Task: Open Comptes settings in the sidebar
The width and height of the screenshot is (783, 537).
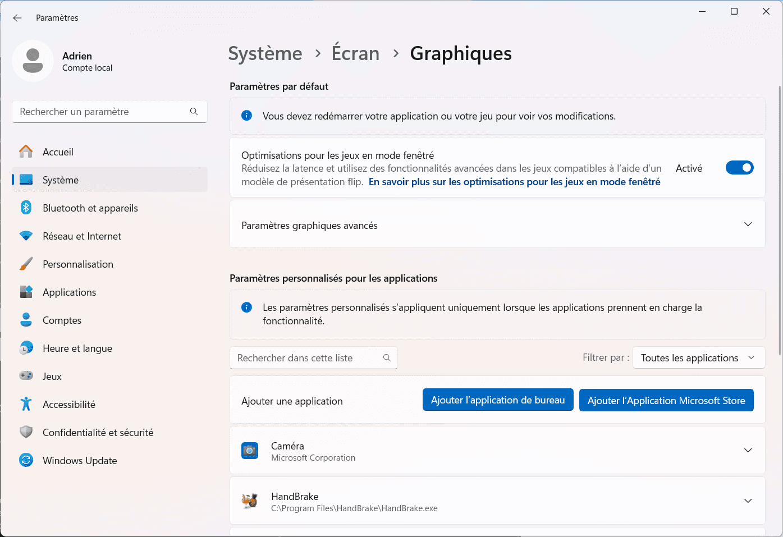Action: click(x=109, y=320)
